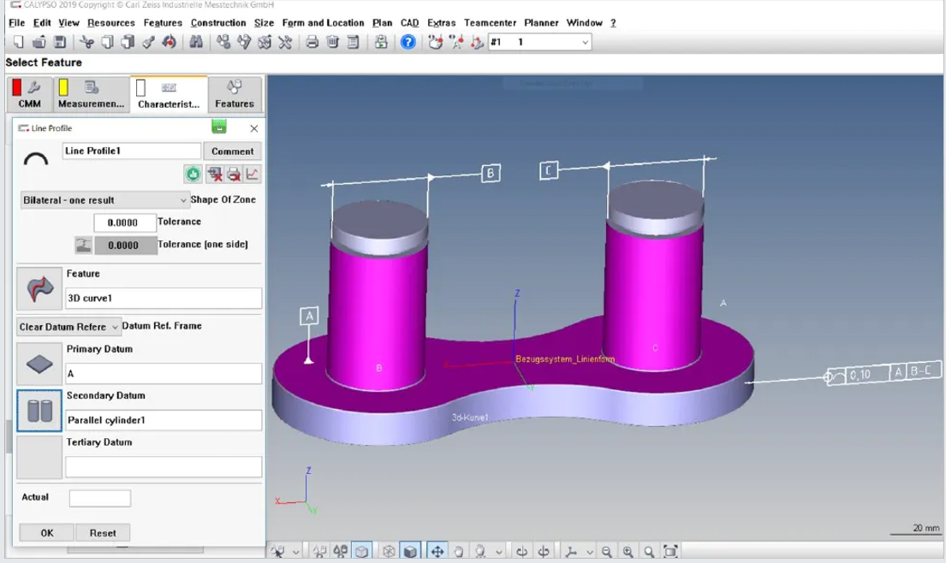
Task: Click the trash can Delete toolbar icon
Action: 332,42
